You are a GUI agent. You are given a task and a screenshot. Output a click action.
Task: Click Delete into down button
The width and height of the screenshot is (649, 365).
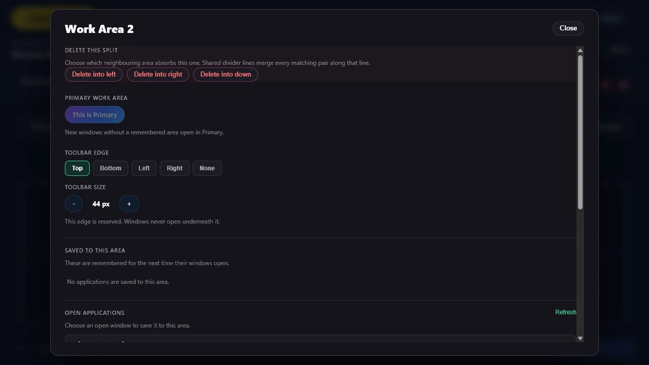tap(226, 75)
